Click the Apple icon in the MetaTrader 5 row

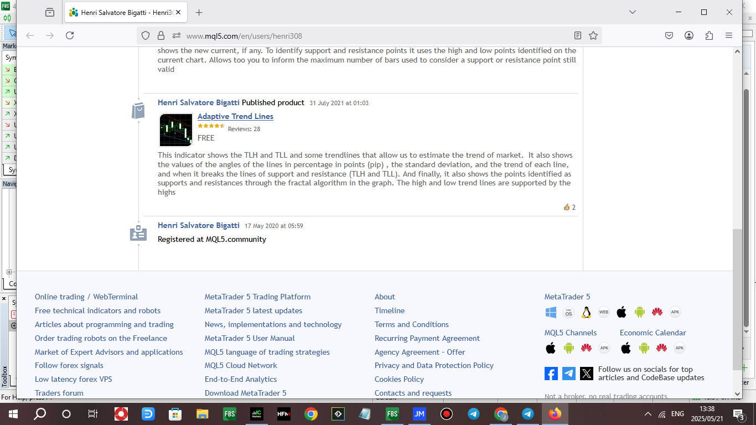click(x=622, y=312)
